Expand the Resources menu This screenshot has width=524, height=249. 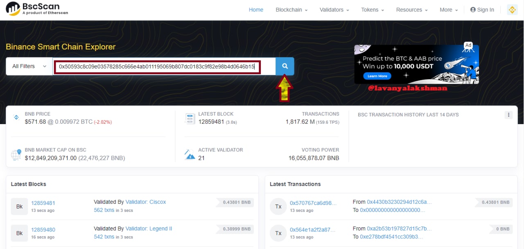(x=412, y=10)
